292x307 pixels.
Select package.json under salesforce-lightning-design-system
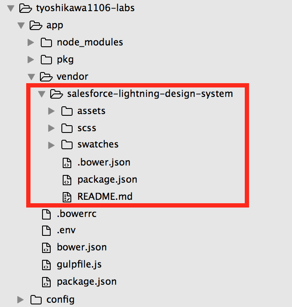click(x=107, y=180)
